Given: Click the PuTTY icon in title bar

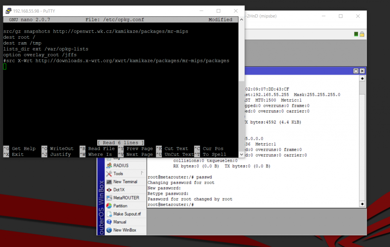Looking at the screenshot, I should tap(8, 11).
